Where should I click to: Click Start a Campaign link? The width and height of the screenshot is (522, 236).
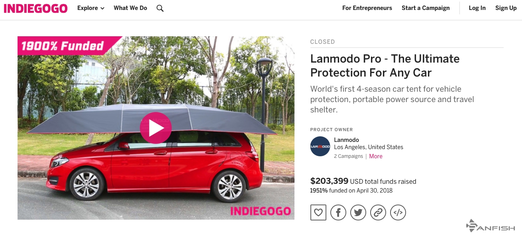coord(426,8)
